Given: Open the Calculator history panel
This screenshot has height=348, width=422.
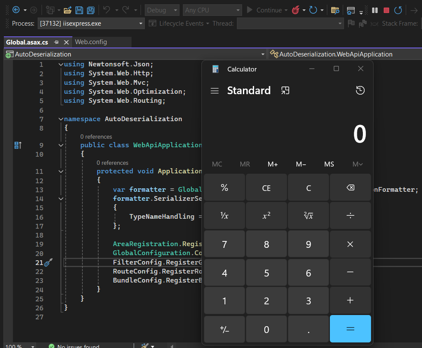Looking at the screenshot, I should coord(360,90).
